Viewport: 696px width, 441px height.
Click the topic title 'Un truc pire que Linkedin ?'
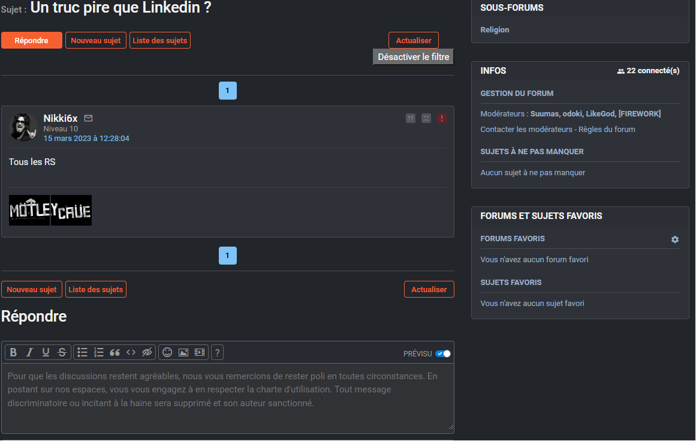coord(120,8)
